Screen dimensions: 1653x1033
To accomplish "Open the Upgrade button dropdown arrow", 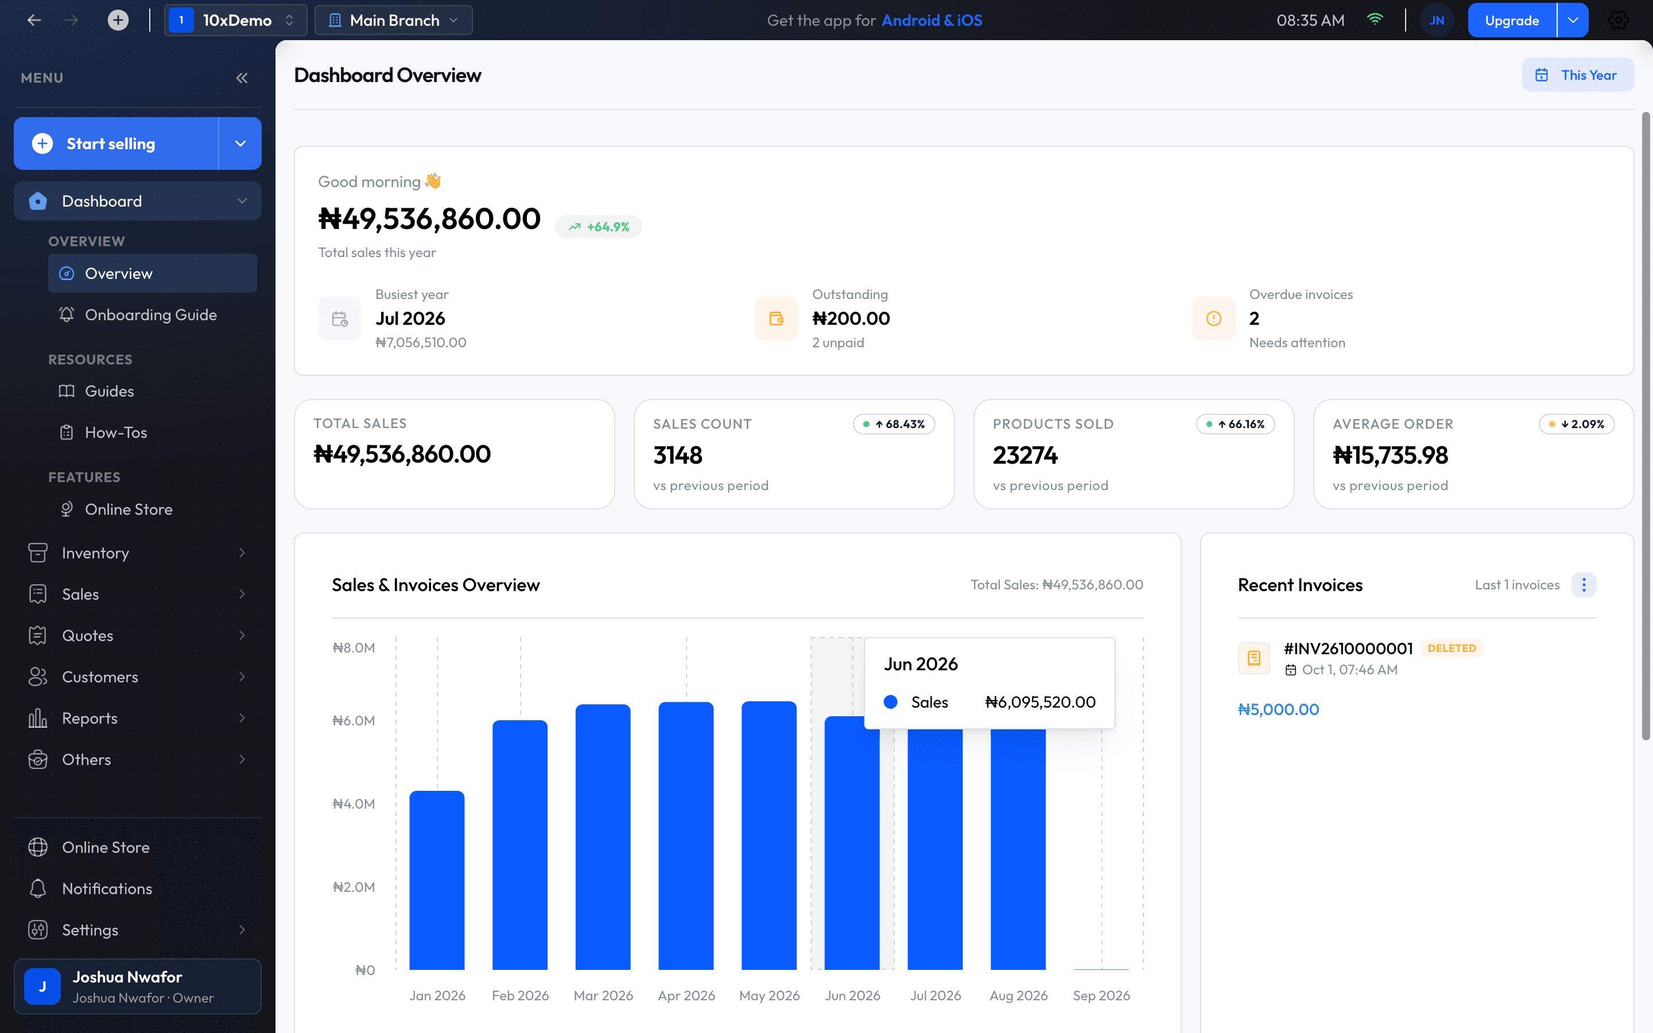I will click(1573, 21).
